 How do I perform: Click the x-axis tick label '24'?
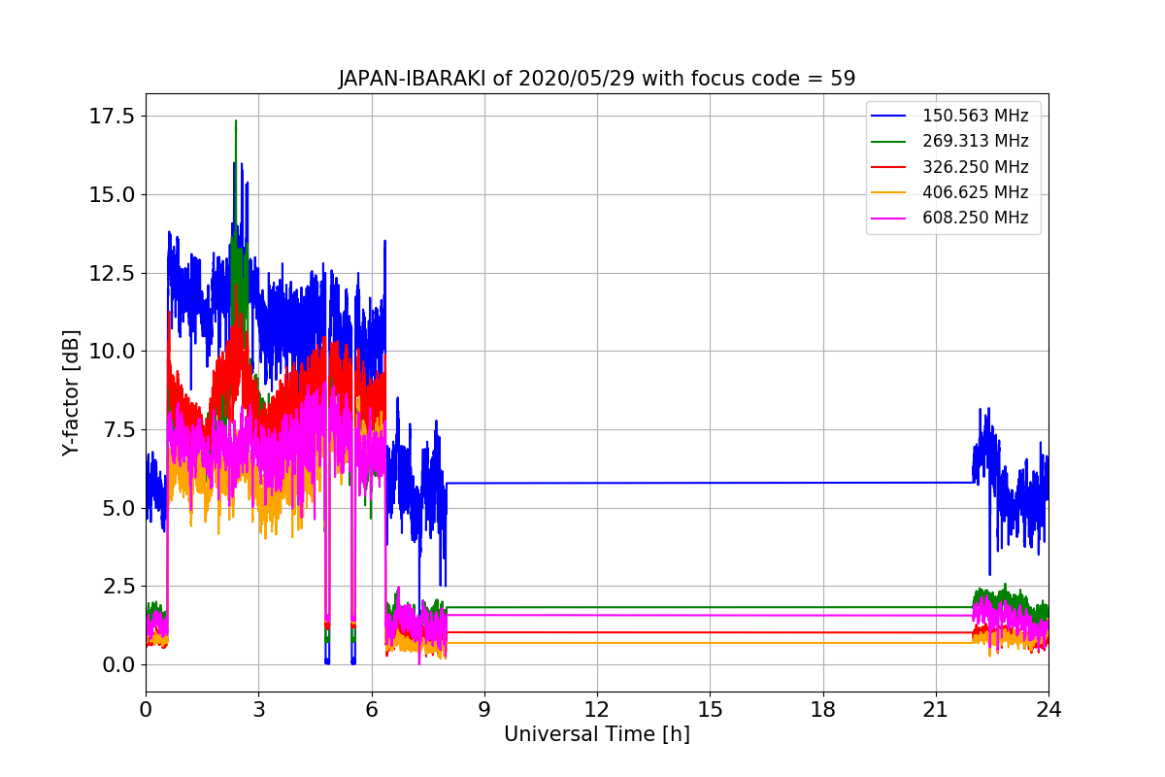click(x=1048, y=709)
